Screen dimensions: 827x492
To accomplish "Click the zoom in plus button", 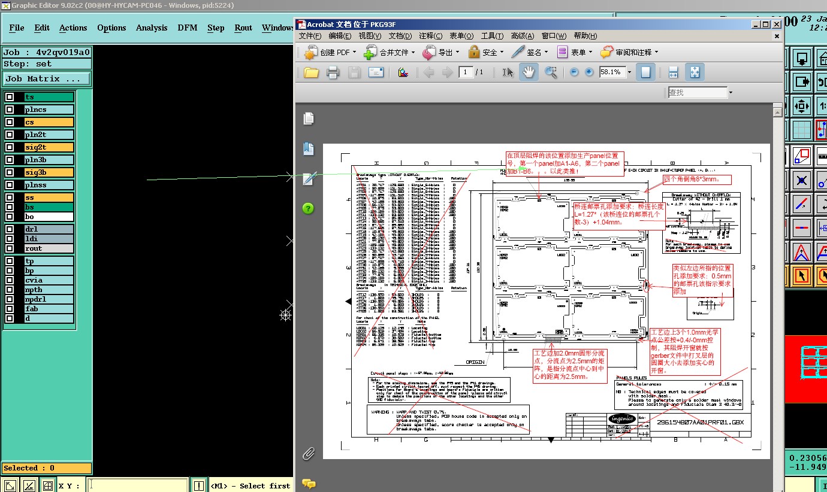I will tap(589, 72).
